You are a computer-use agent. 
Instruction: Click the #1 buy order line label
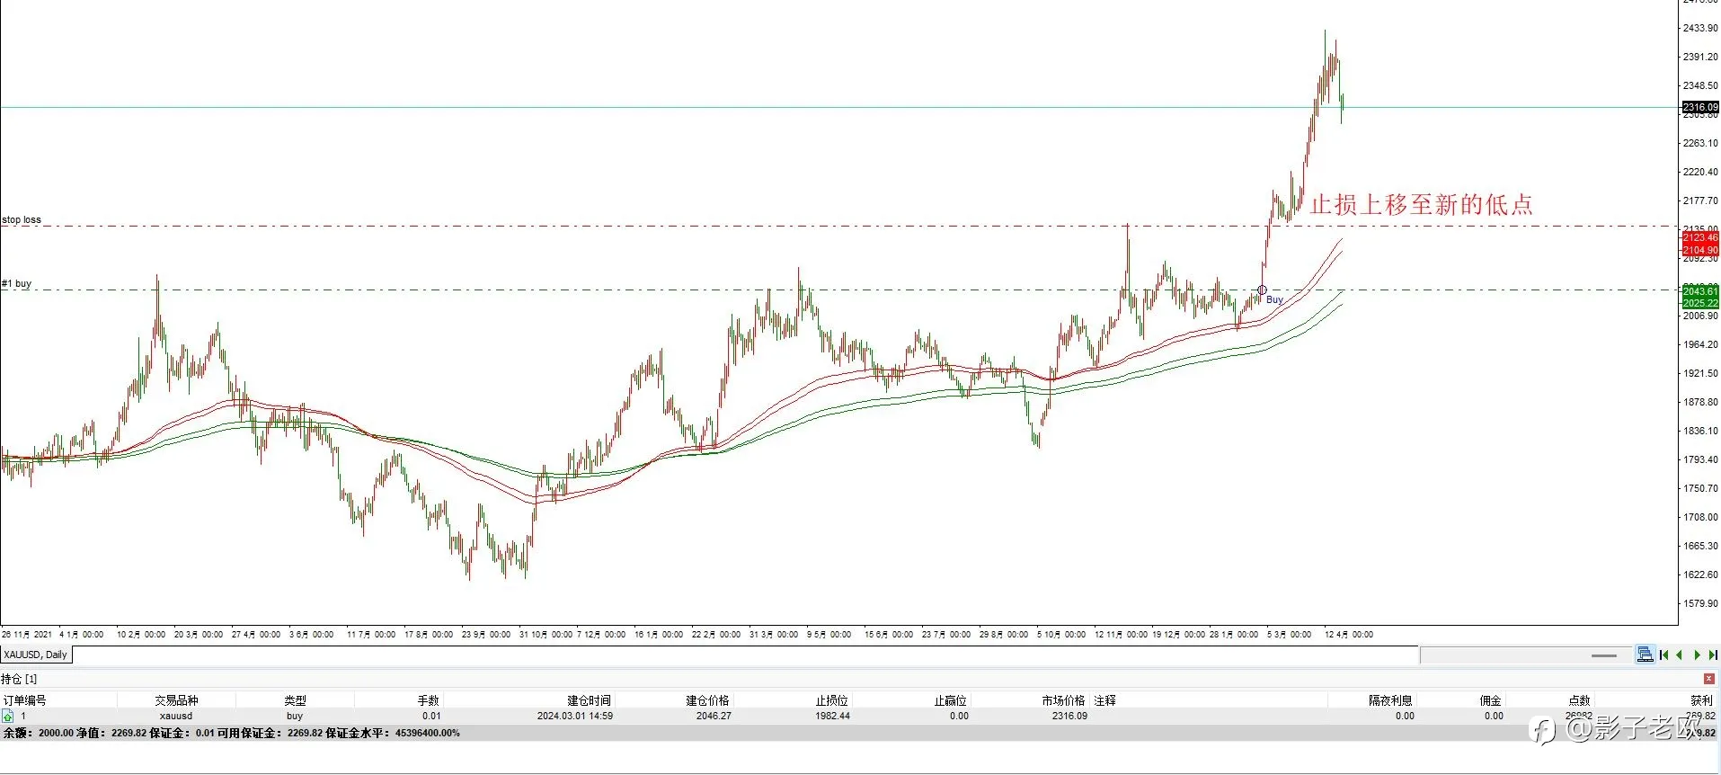[x=16, y=283]
